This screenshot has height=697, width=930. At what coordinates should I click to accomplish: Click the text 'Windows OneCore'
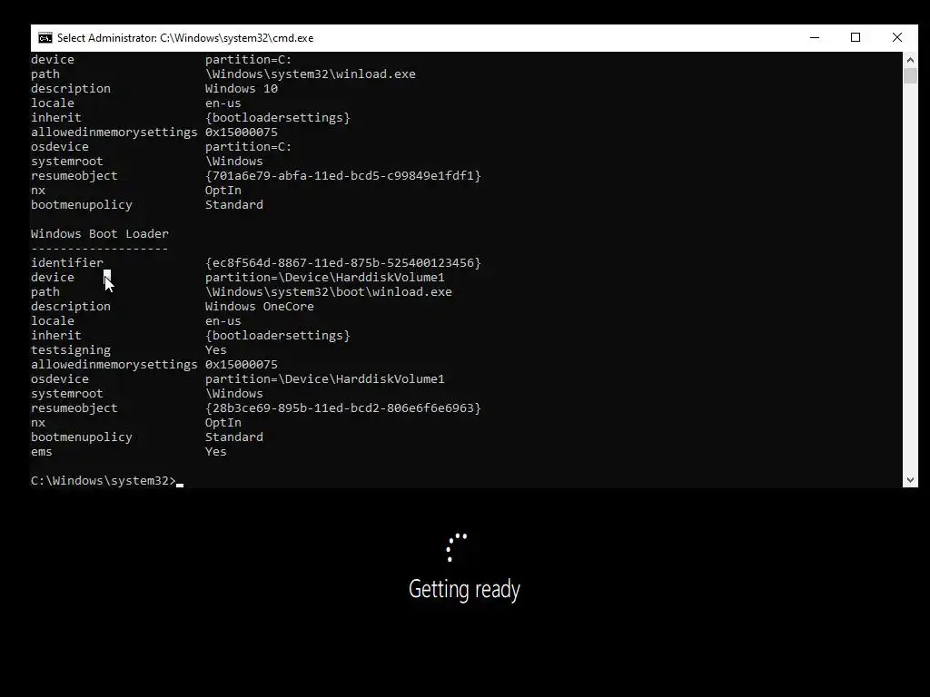(259, 307)
